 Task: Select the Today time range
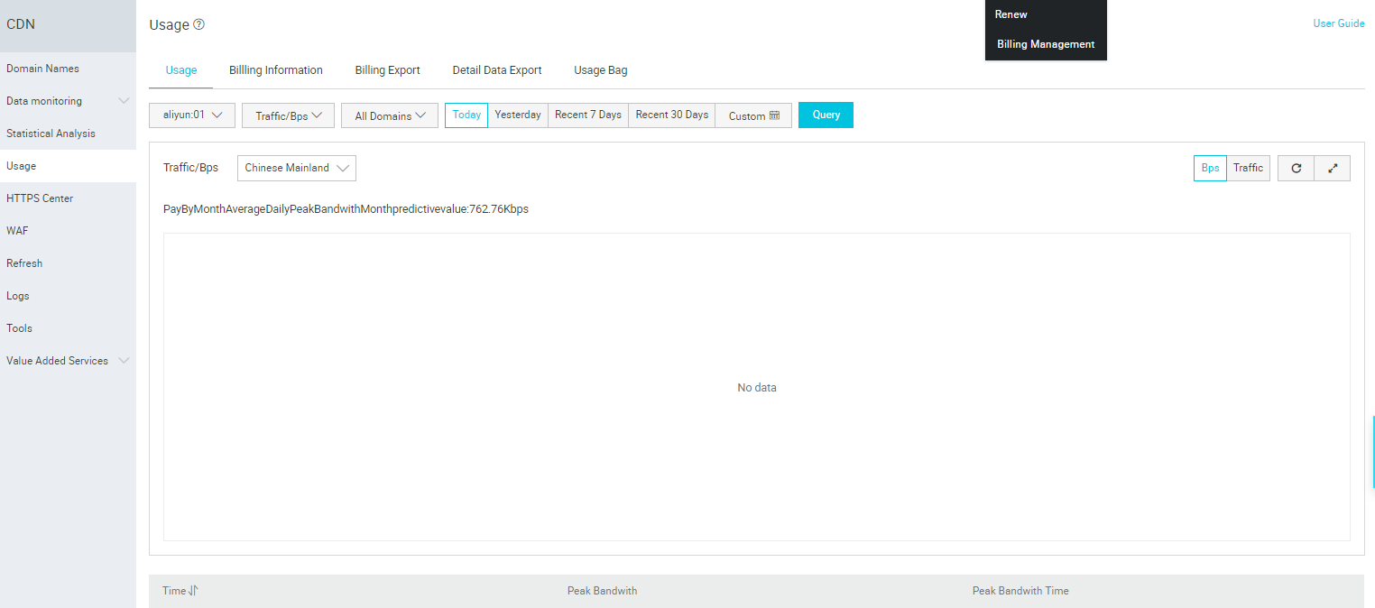point(466,115)
